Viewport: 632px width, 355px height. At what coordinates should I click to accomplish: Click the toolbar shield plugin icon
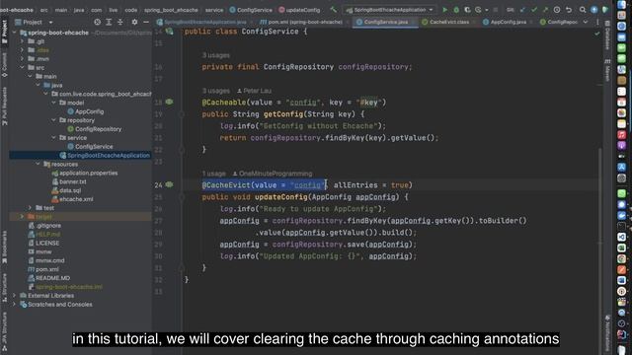(x=605, y=10)
